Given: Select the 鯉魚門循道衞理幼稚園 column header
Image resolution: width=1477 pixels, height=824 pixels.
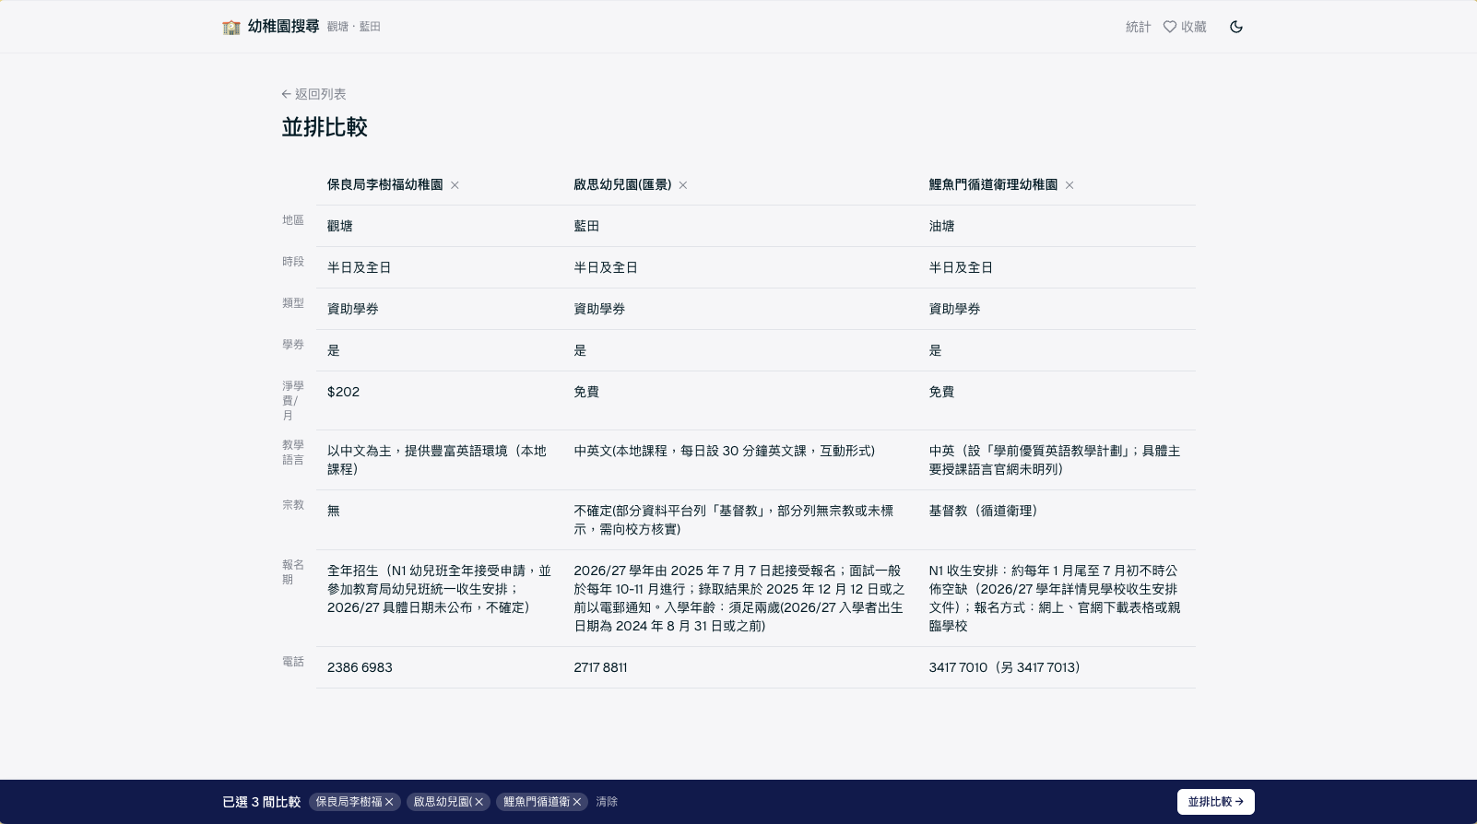Looking at the screenshot, I should 993,184.
